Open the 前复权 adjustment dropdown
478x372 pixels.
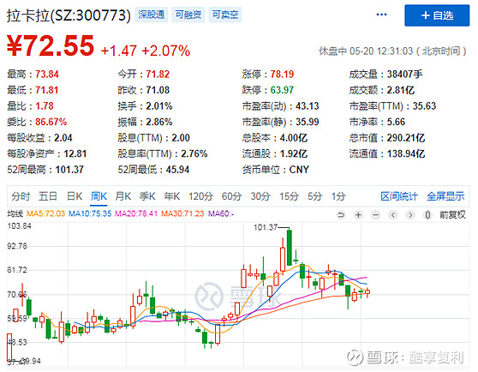(x=452, y=215)
